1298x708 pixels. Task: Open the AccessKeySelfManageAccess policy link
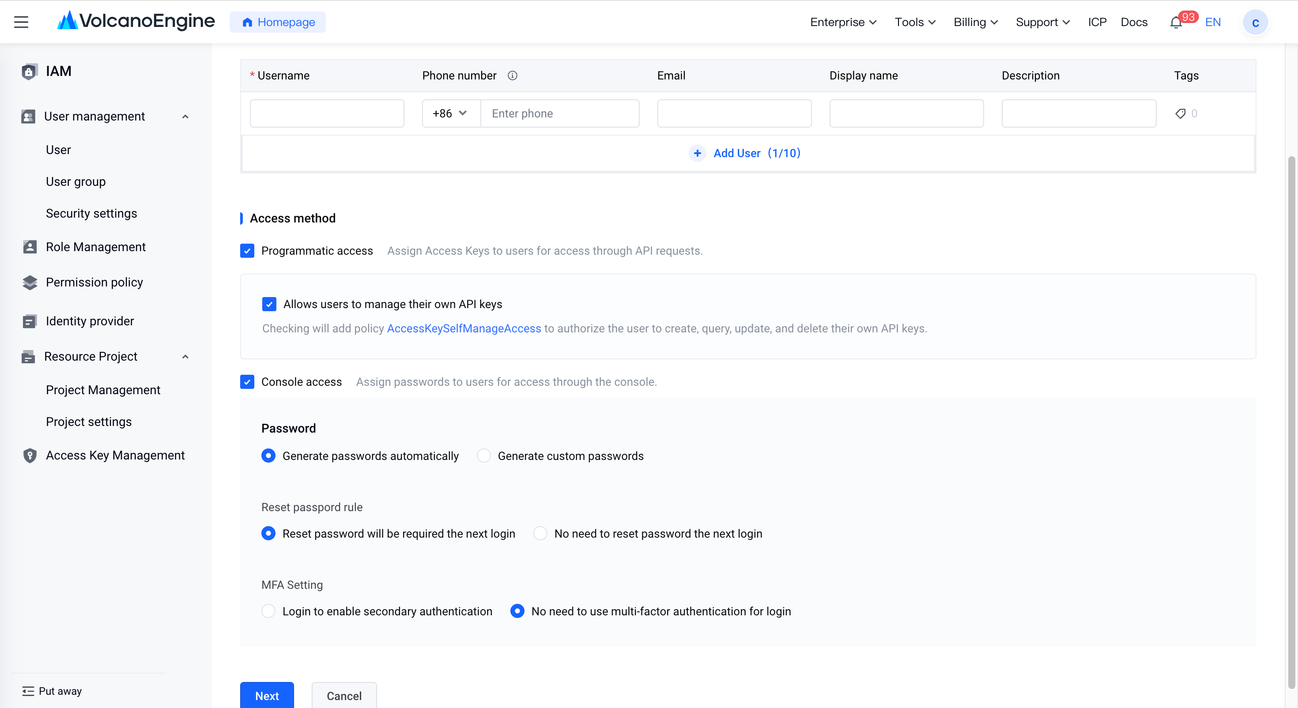464,328
